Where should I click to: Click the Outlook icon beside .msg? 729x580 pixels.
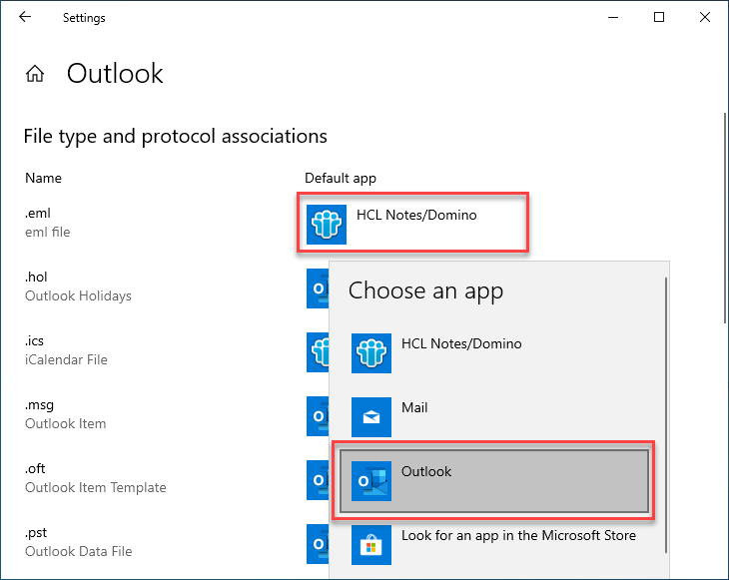click(x=318, y=416)
